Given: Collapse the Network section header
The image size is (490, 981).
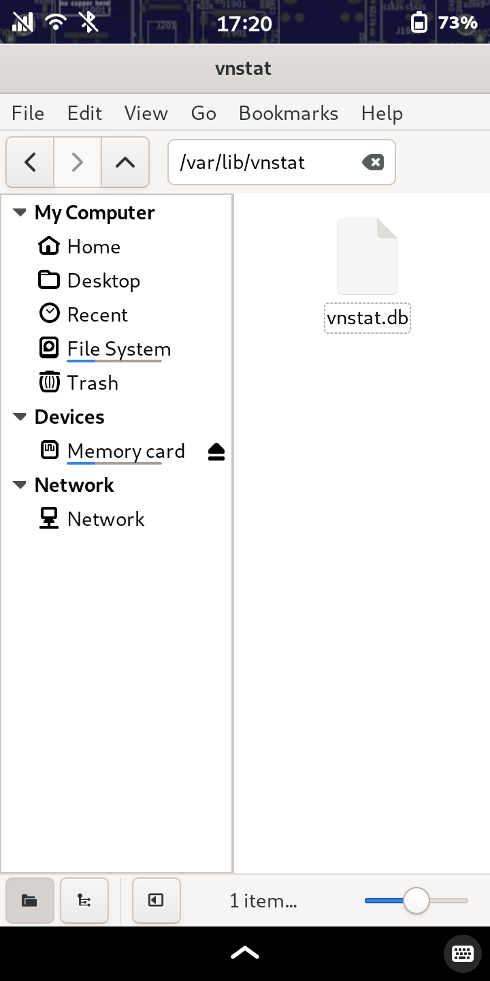Looking at the screenshot, I should (20, 485).
